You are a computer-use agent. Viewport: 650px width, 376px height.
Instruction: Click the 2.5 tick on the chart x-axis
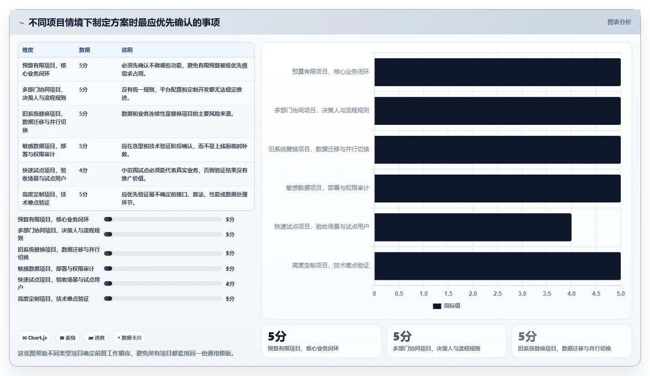point(497,294)
